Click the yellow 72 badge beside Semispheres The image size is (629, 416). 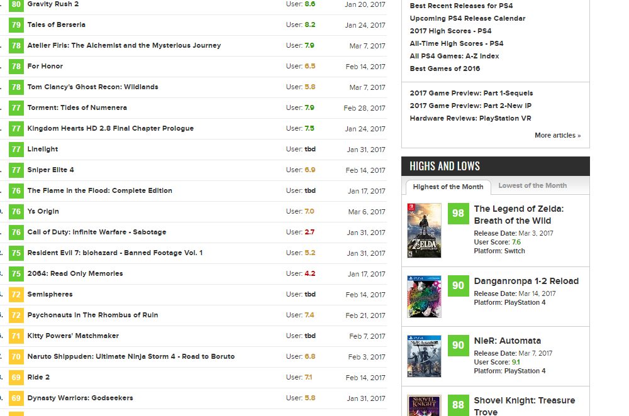coord(16,295)
